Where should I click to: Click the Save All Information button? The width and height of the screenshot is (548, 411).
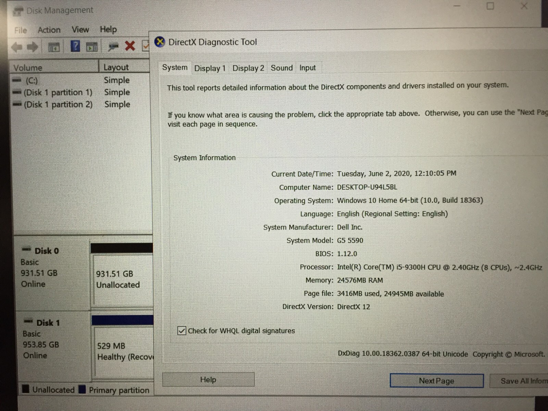point(519,381)
